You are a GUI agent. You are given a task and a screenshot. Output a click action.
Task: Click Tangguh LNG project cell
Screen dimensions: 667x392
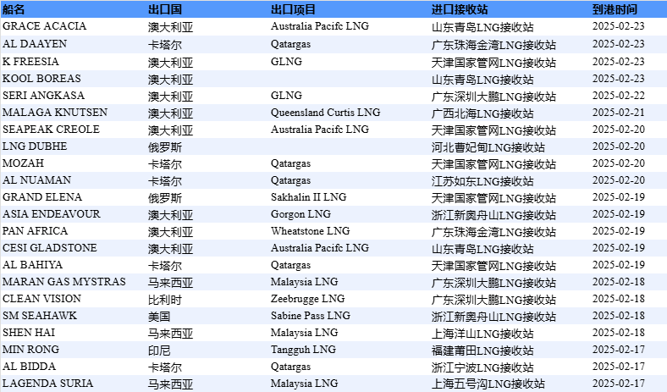pyautogui.click(x=303, y=351)
